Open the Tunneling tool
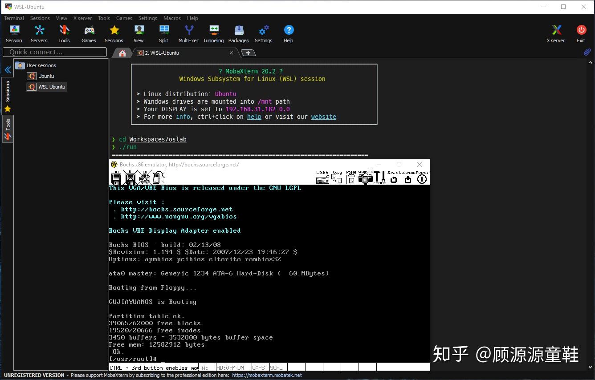Image resolution: width=595 pixels, height=380 pixels. point(213,33)
